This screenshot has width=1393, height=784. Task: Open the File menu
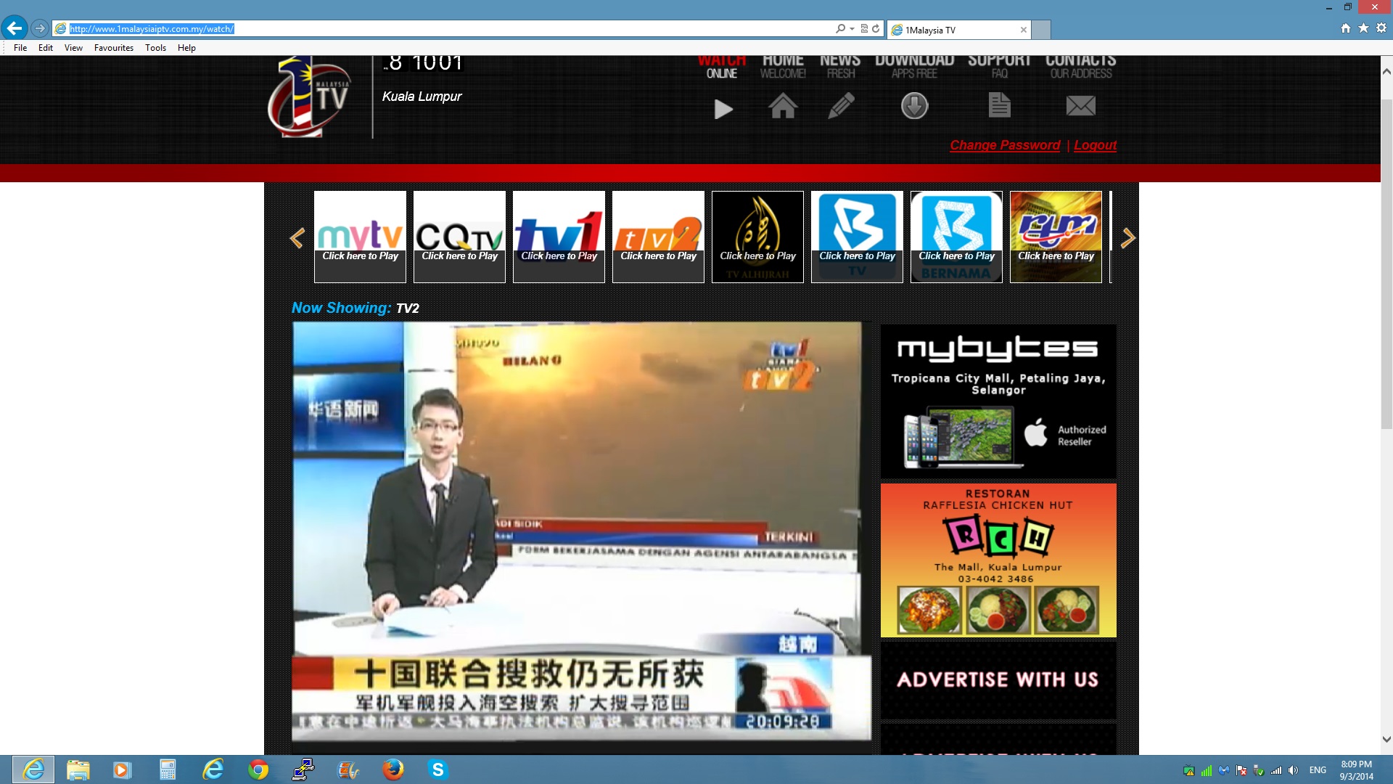tap(20, 48)
